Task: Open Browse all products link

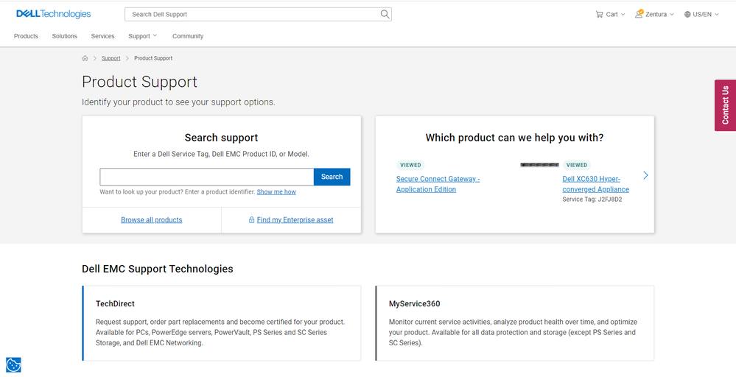Action: pos(152,220)
